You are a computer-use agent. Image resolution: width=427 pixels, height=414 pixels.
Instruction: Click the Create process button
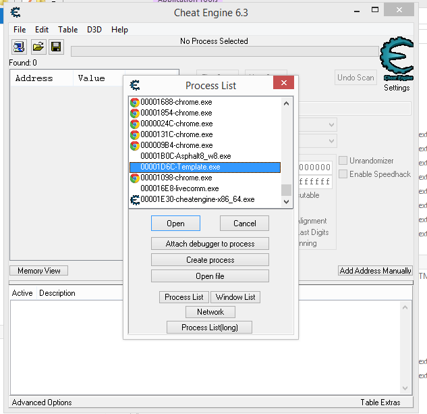point(210,260)
